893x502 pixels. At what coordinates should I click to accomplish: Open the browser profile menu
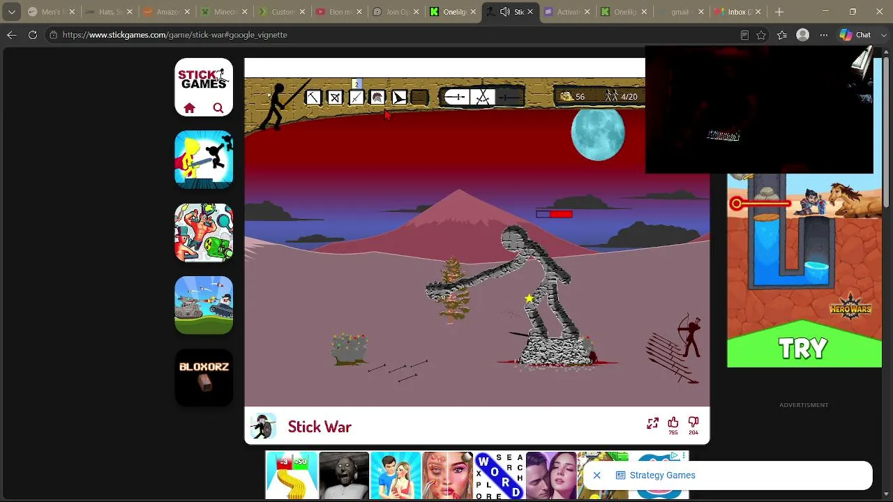pyautogui.click(x=803, y=35)
